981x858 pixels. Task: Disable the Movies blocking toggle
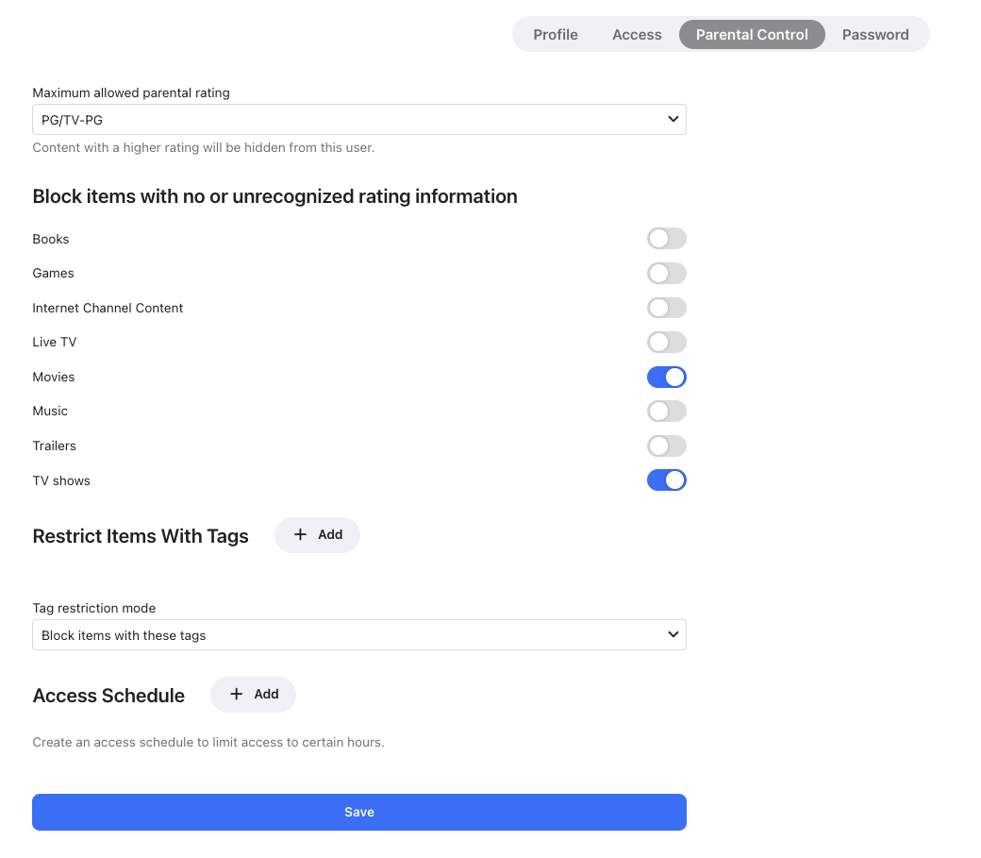click(x=666, y=378)
